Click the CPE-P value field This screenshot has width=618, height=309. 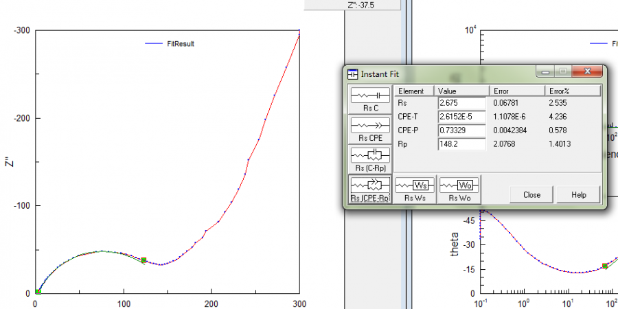[461, 130]
